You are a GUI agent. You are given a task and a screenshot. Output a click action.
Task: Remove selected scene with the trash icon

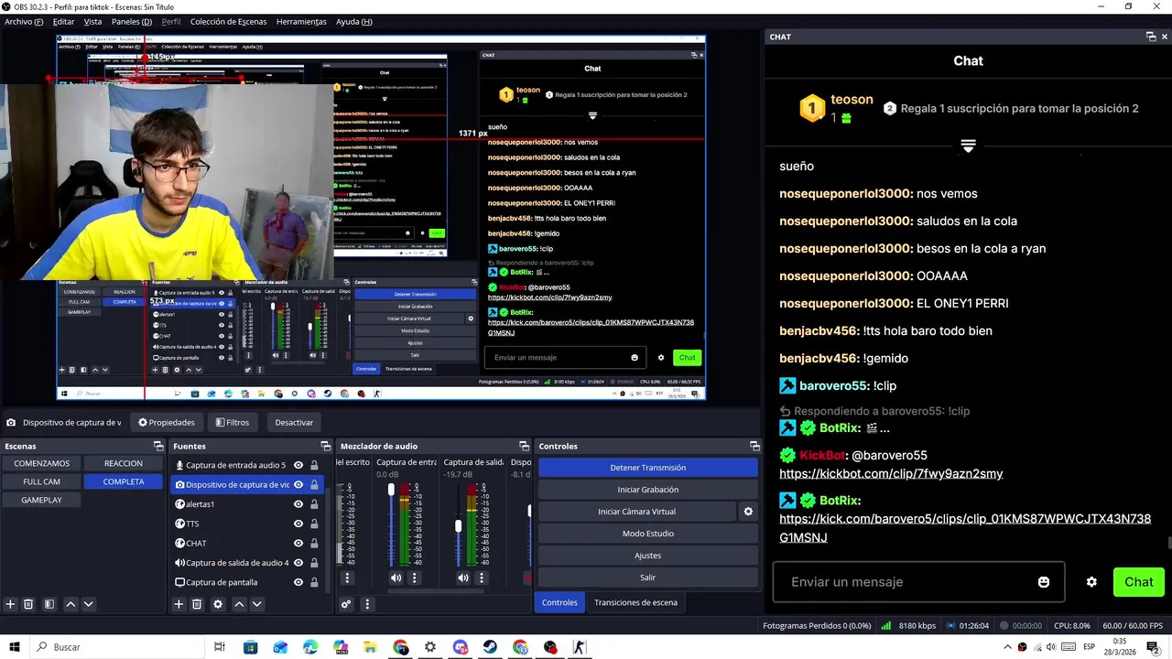[28, 604]
